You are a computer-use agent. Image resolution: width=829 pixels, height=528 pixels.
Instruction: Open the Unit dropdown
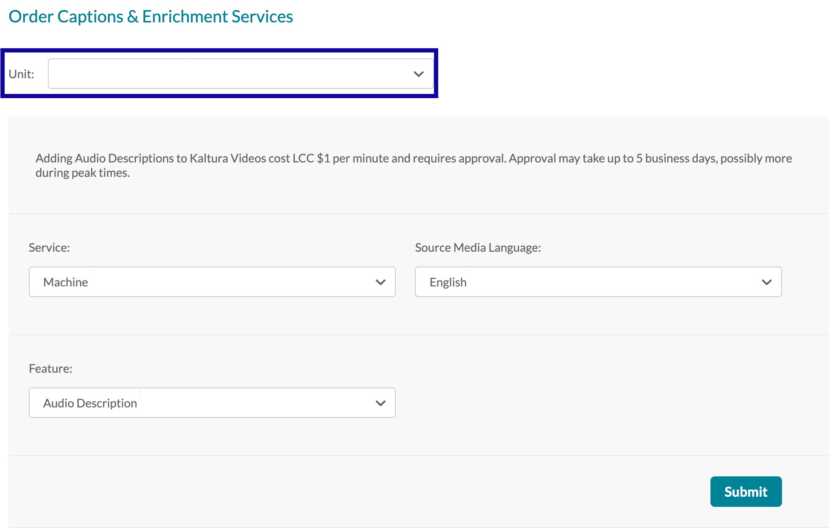click(x=240, y=74)
